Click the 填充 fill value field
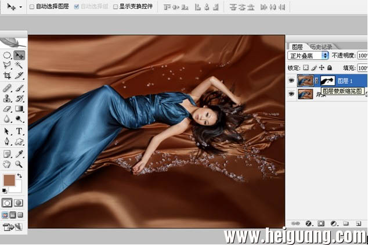This screenshot has width=368, height=245. click(362, 68)
